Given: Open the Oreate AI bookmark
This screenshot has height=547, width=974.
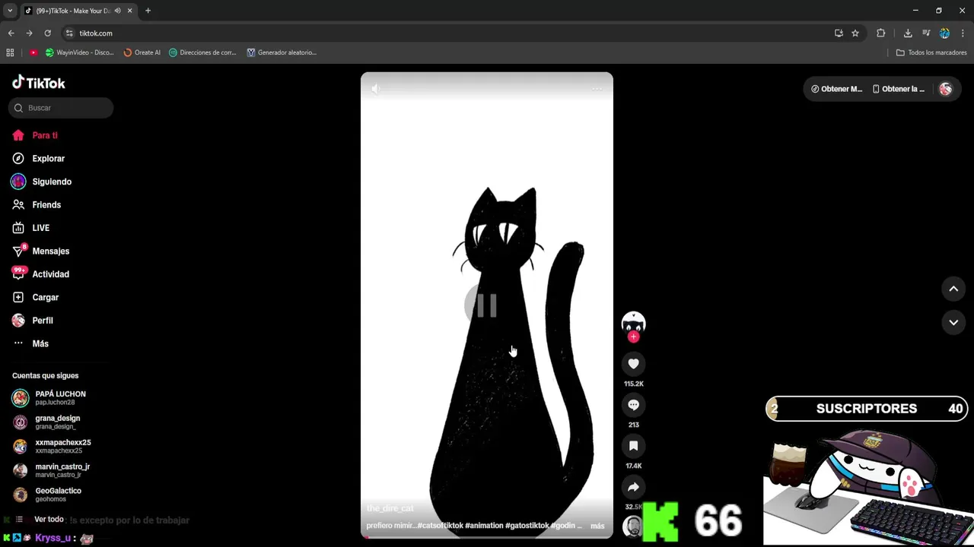Looking at the screenshot, I should click(142, 52).
